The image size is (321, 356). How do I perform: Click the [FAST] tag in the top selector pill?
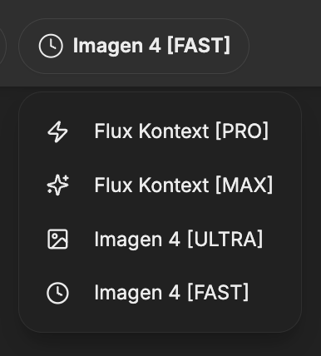pyautogui.click(x=199, y=46)
